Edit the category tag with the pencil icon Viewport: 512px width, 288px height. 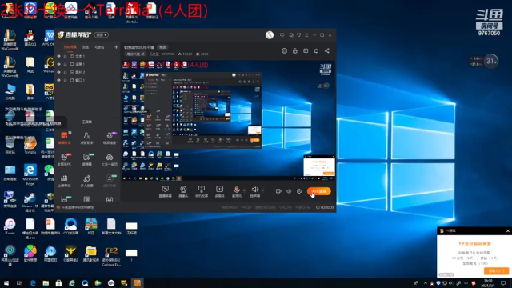(x=142, y=54)
